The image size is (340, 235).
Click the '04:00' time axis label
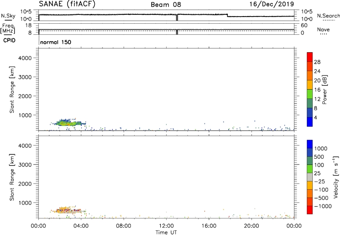[x=81, y=226]
